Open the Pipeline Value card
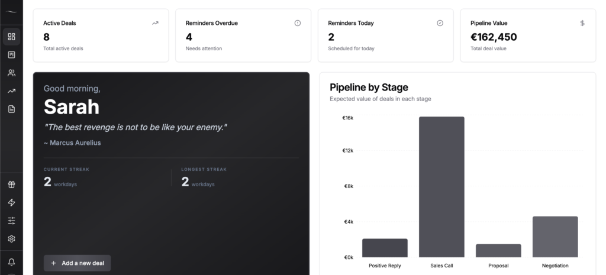The width and height of the screenshot is (606, 275). point(528,35)
